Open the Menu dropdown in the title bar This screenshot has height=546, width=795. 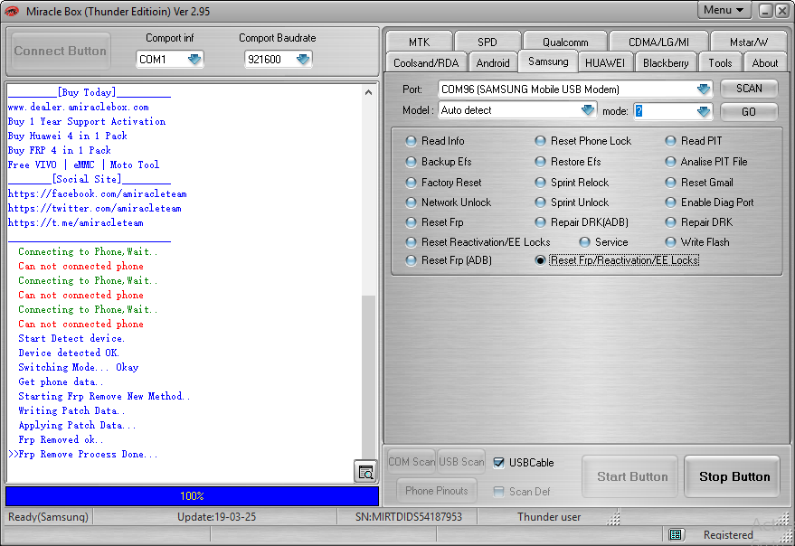724,10
